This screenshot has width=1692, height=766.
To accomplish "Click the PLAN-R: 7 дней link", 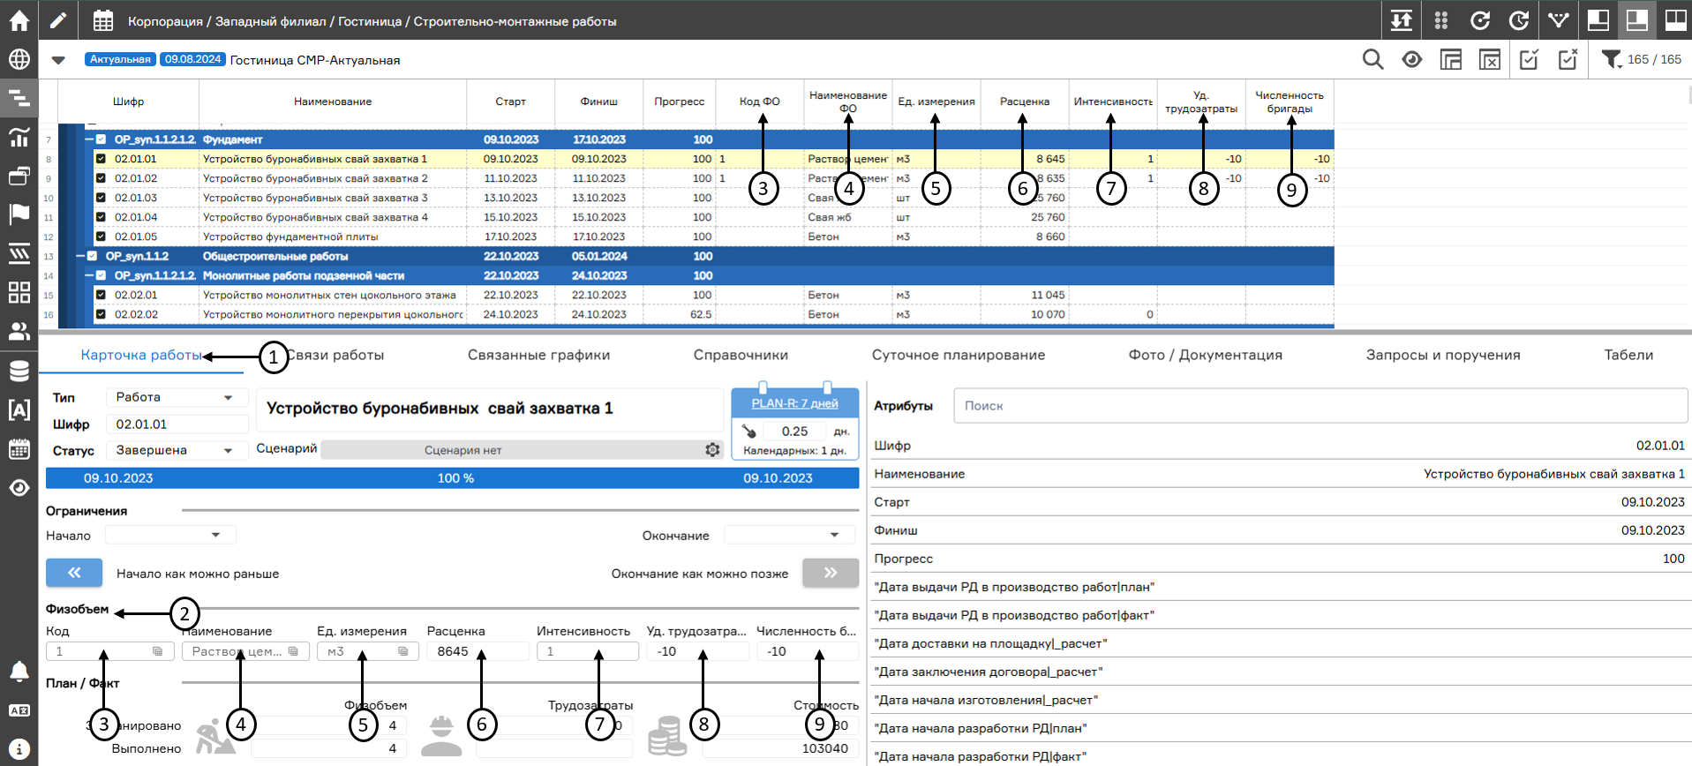I will coord(795,403).
